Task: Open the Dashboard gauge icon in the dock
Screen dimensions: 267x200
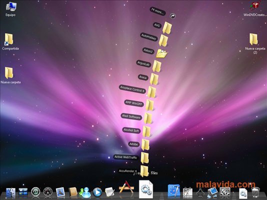Action: [x=48, y=192]
